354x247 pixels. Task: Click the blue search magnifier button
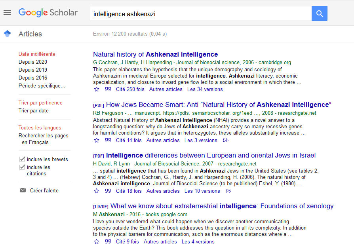(x=320, y=13)
